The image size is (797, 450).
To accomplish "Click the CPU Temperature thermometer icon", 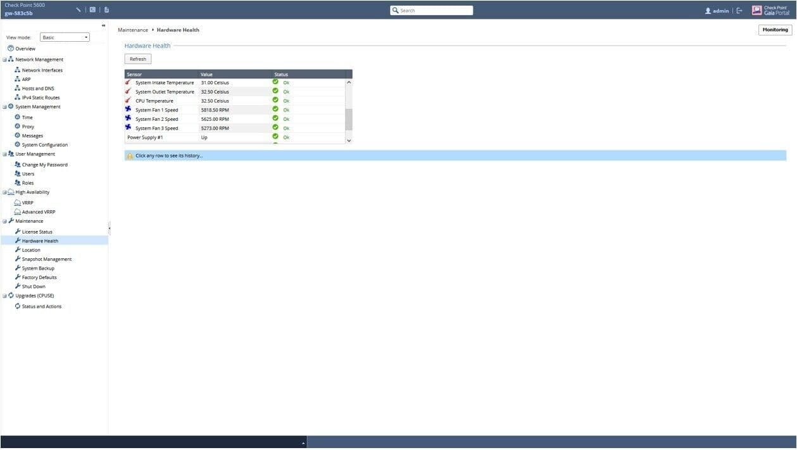I will [x=129, y=101].
